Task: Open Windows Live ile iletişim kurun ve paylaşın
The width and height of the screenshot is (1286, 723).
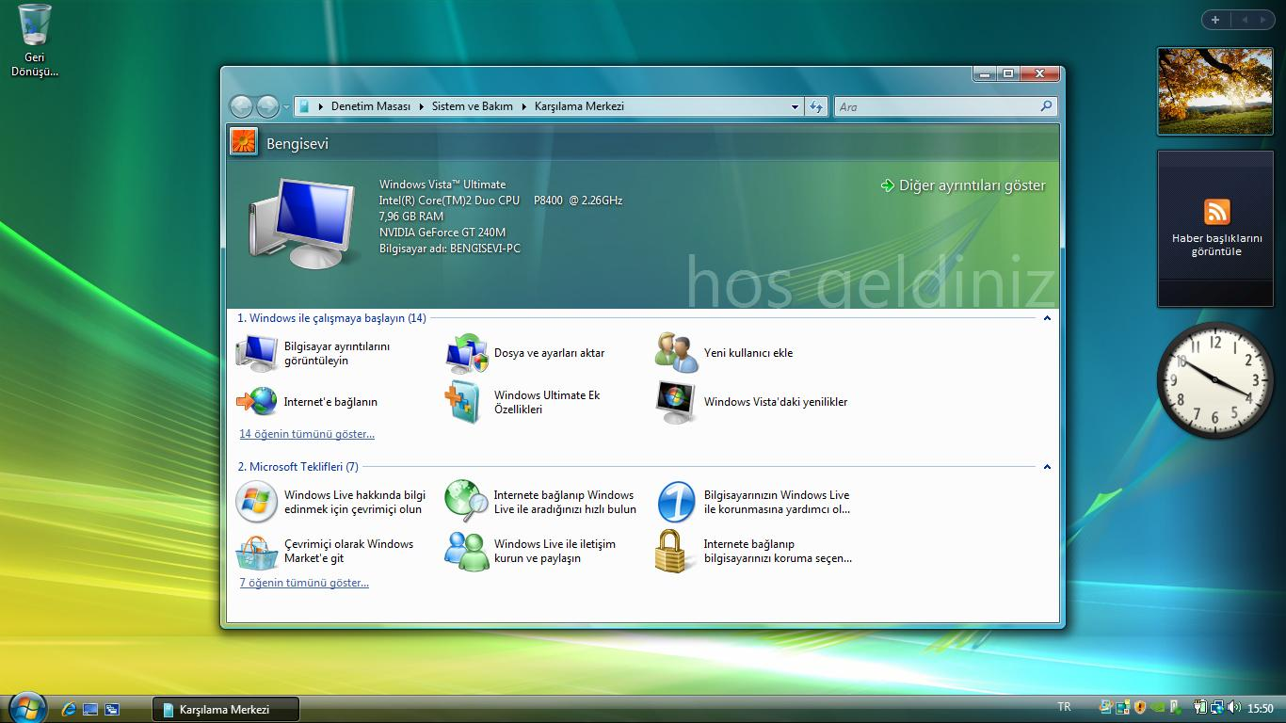Action: pyautogui.click(x=532, y=551)
